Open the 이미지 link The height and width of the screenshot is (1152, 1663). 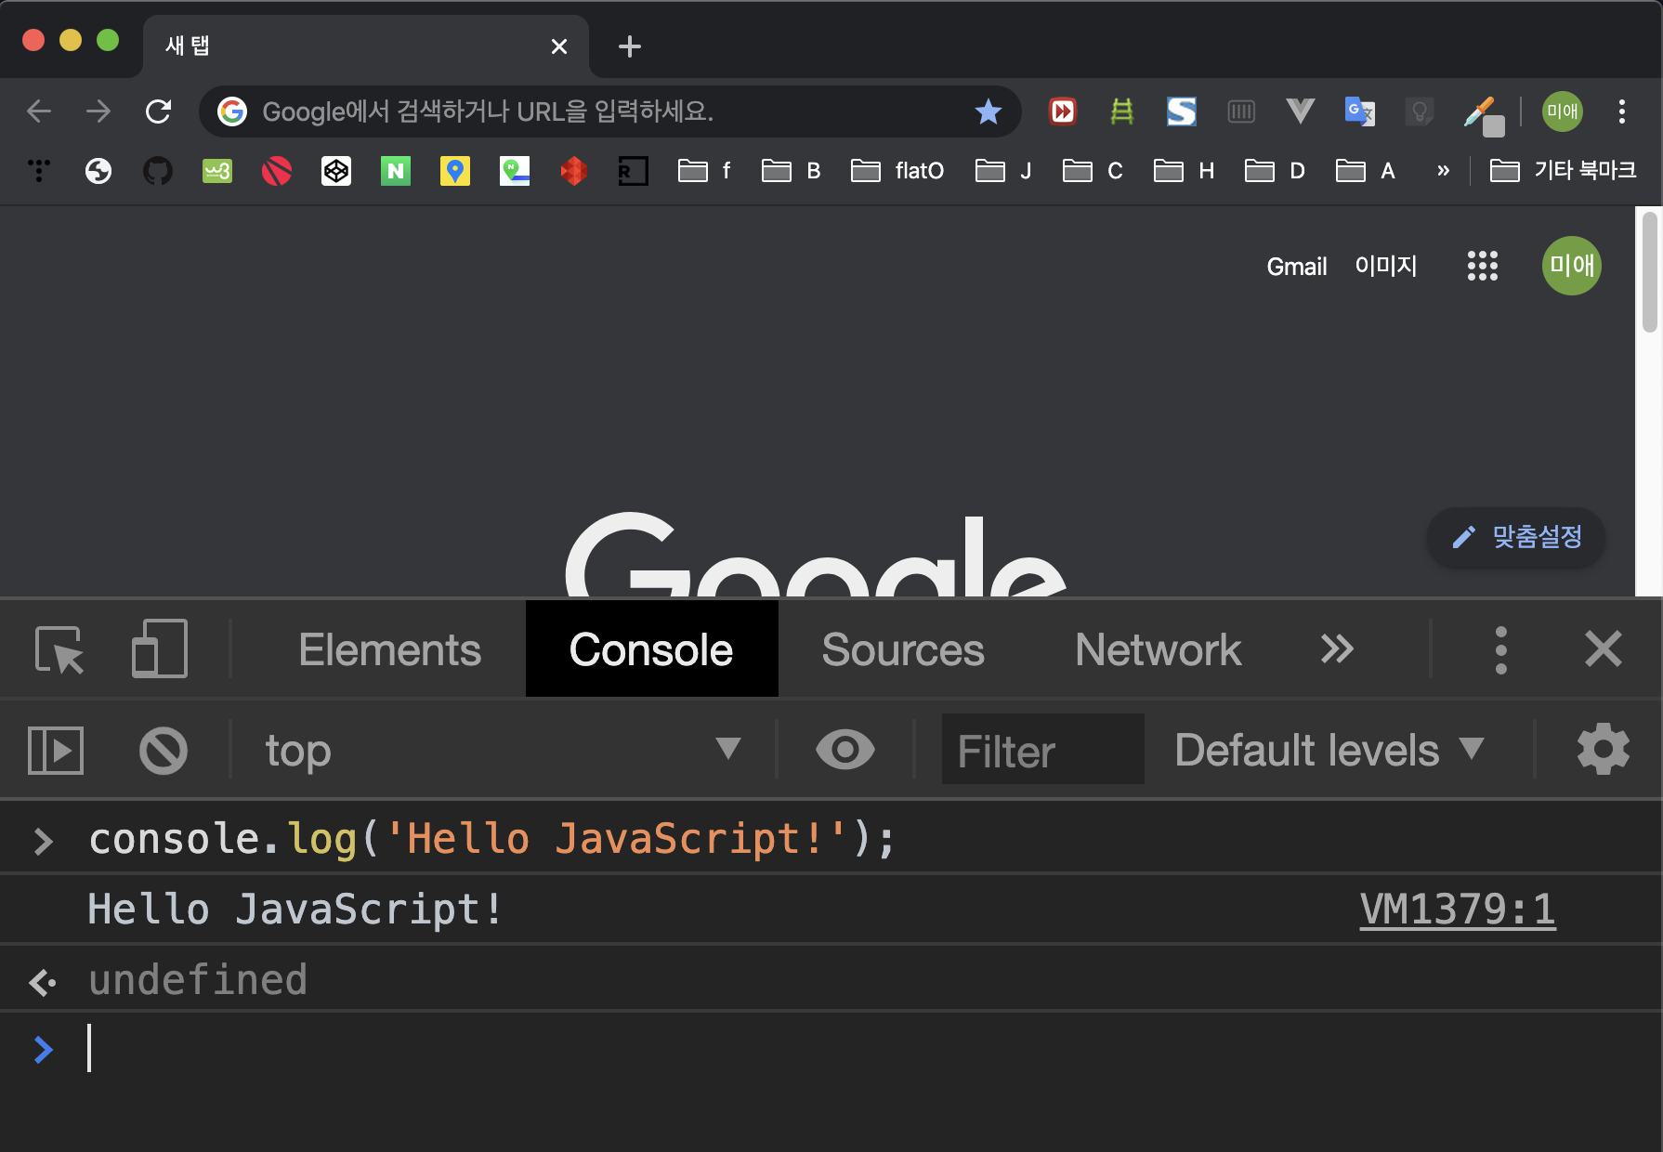pos(1386,267)
